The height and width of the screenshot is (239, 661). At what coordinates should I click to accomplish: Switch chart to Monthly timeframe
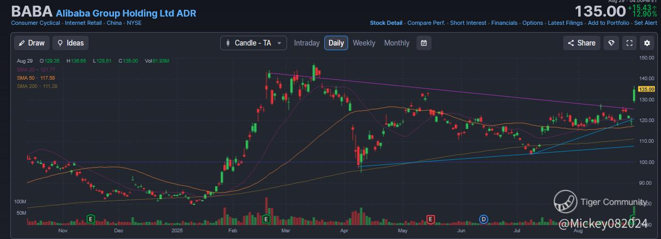397,43
